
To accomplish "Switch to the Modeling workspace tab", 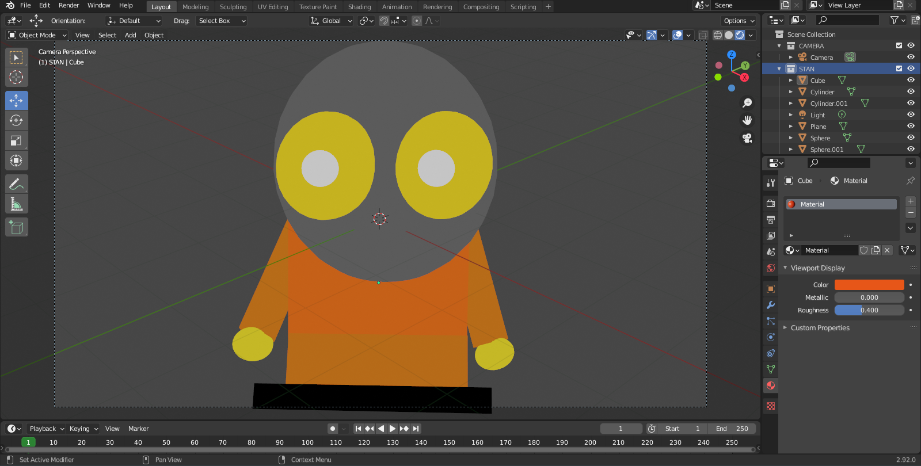I will pos(195,7).
